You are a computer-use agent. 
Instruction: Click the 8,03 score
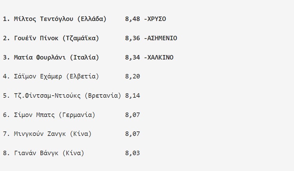click(132, 153)
